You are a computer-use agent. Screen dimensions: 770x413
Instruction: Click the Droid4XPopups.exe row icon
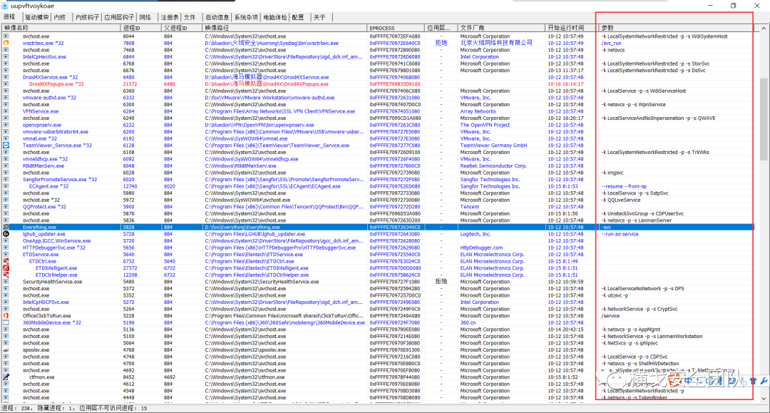tap(6, 84)
